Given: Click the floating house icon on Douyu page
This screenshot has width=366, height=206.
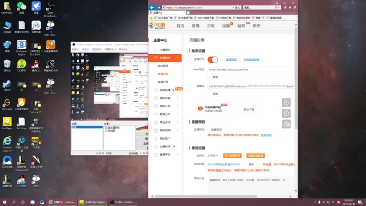Looking at the screenshot, I should pos(286,113).
